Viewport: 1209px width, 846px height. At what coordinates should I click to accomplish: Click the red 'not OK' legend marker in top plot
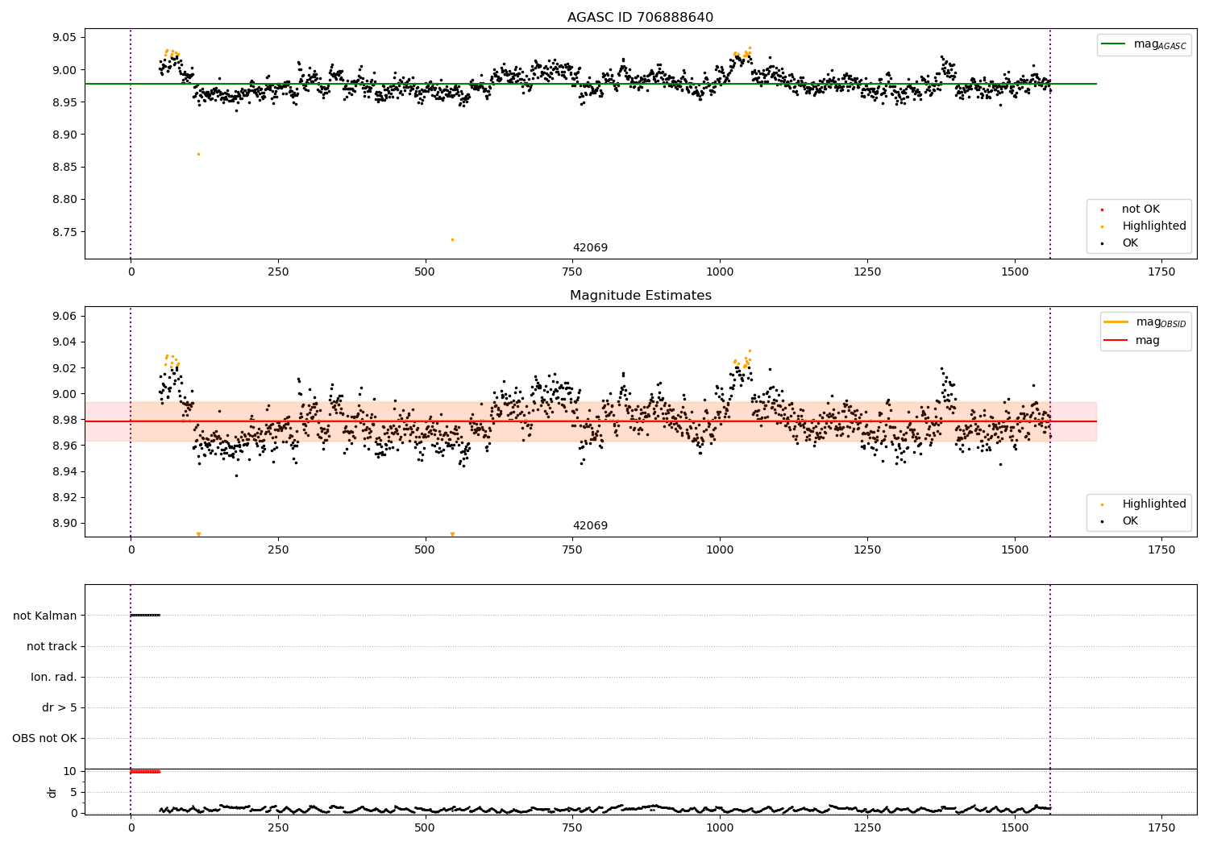[1102, 209]
